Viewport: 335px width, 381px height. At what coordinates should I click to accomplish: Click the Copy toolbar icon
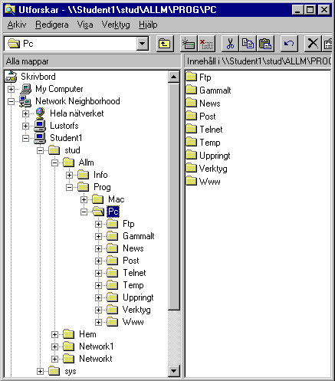(x=248, y=44)
